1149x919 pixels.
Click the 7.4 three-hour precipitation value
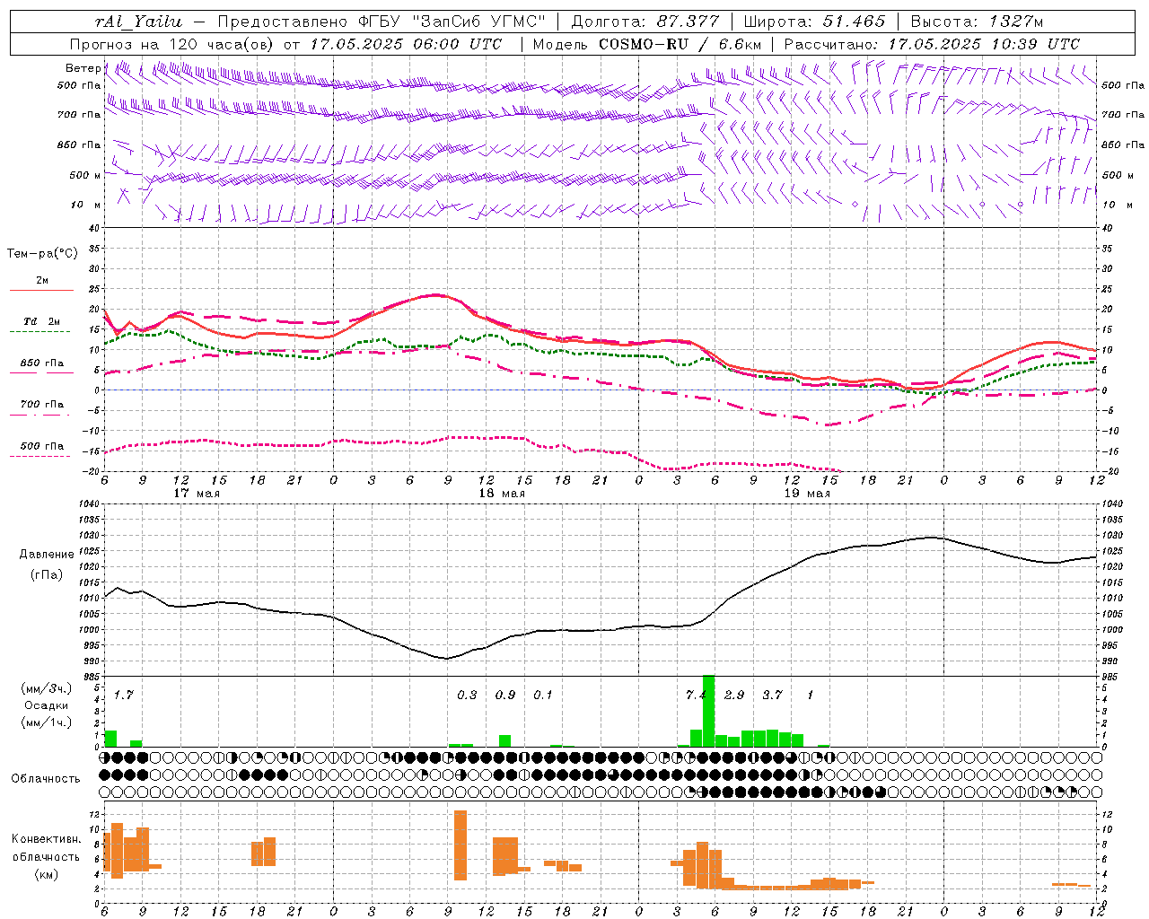click(x=696, y=695)
